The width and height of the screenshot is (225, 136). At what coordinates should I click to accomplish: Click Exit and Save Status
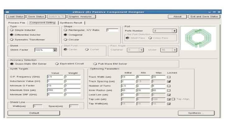click(204, 17)
